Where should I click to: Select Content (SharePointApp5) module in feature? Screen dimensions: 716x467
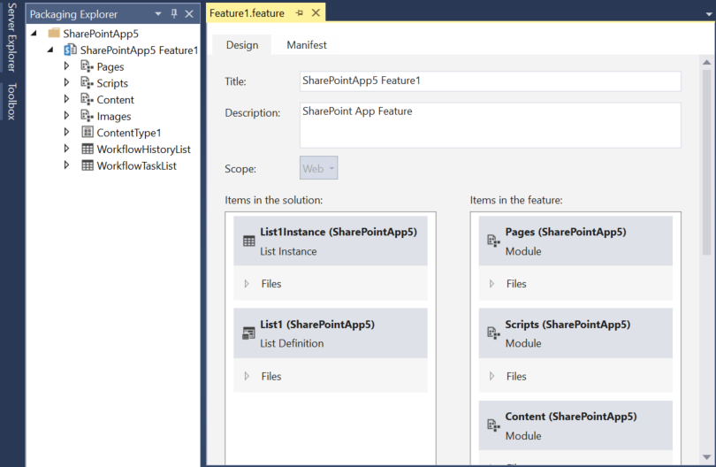(575, 426)
